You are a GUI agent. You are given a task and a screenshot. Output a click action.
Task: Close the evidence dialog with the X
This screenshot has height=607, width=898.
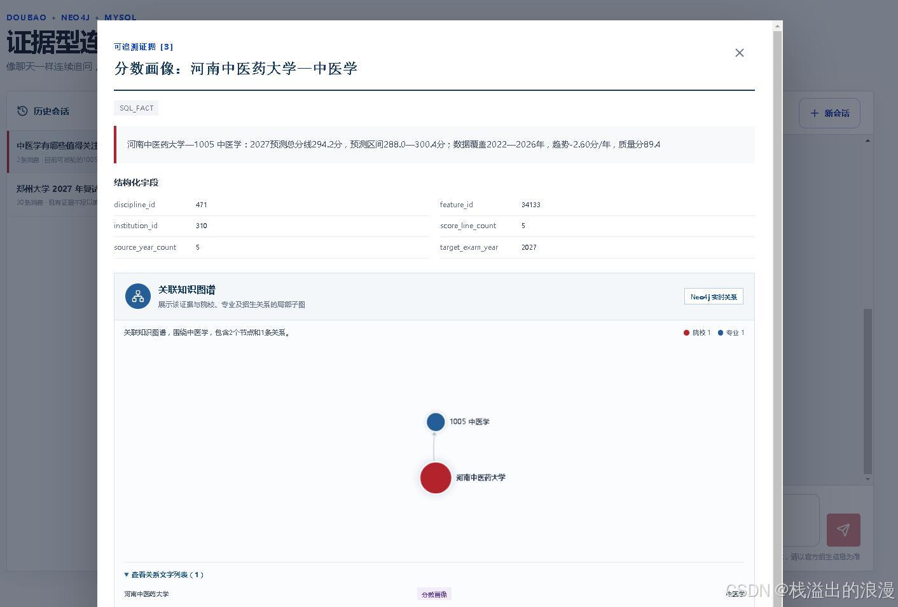[739, 53]
